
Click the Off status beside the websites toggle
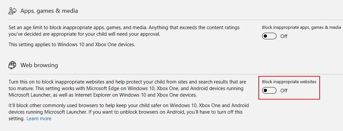[x=284, y=90]
